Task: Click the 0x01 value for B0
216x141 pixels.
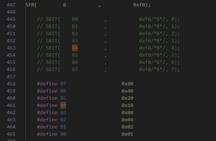Action: point(127,134)
